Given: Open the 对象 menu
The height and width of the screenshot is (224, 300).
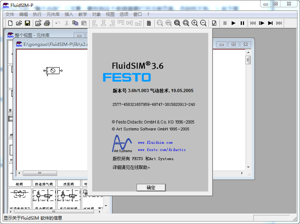Looking at the screenshot, I should click(97, 14).
